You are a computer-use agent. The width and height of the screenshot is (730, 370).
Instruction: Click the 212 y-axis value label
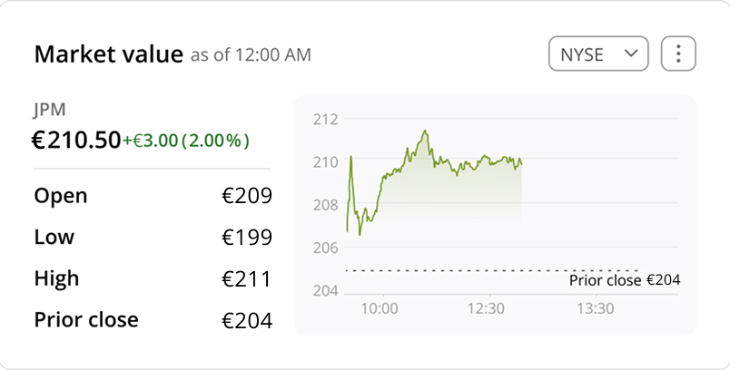click(x=325, y=119)
